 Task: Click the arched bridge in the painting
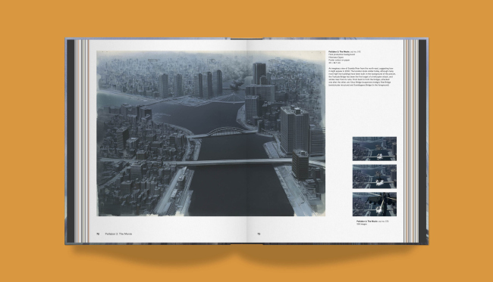[225, 132]
